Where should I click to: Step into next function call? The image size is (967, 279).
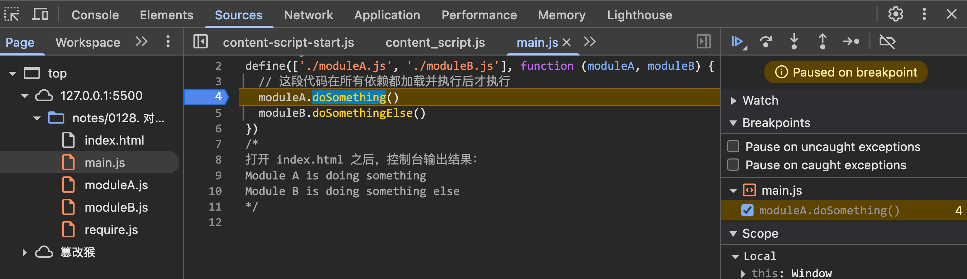pos(794,42)
